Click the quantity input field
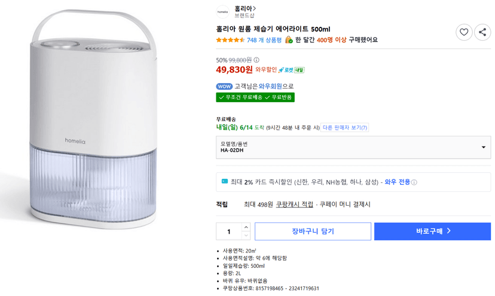495x296 pixels. [229, 231]
